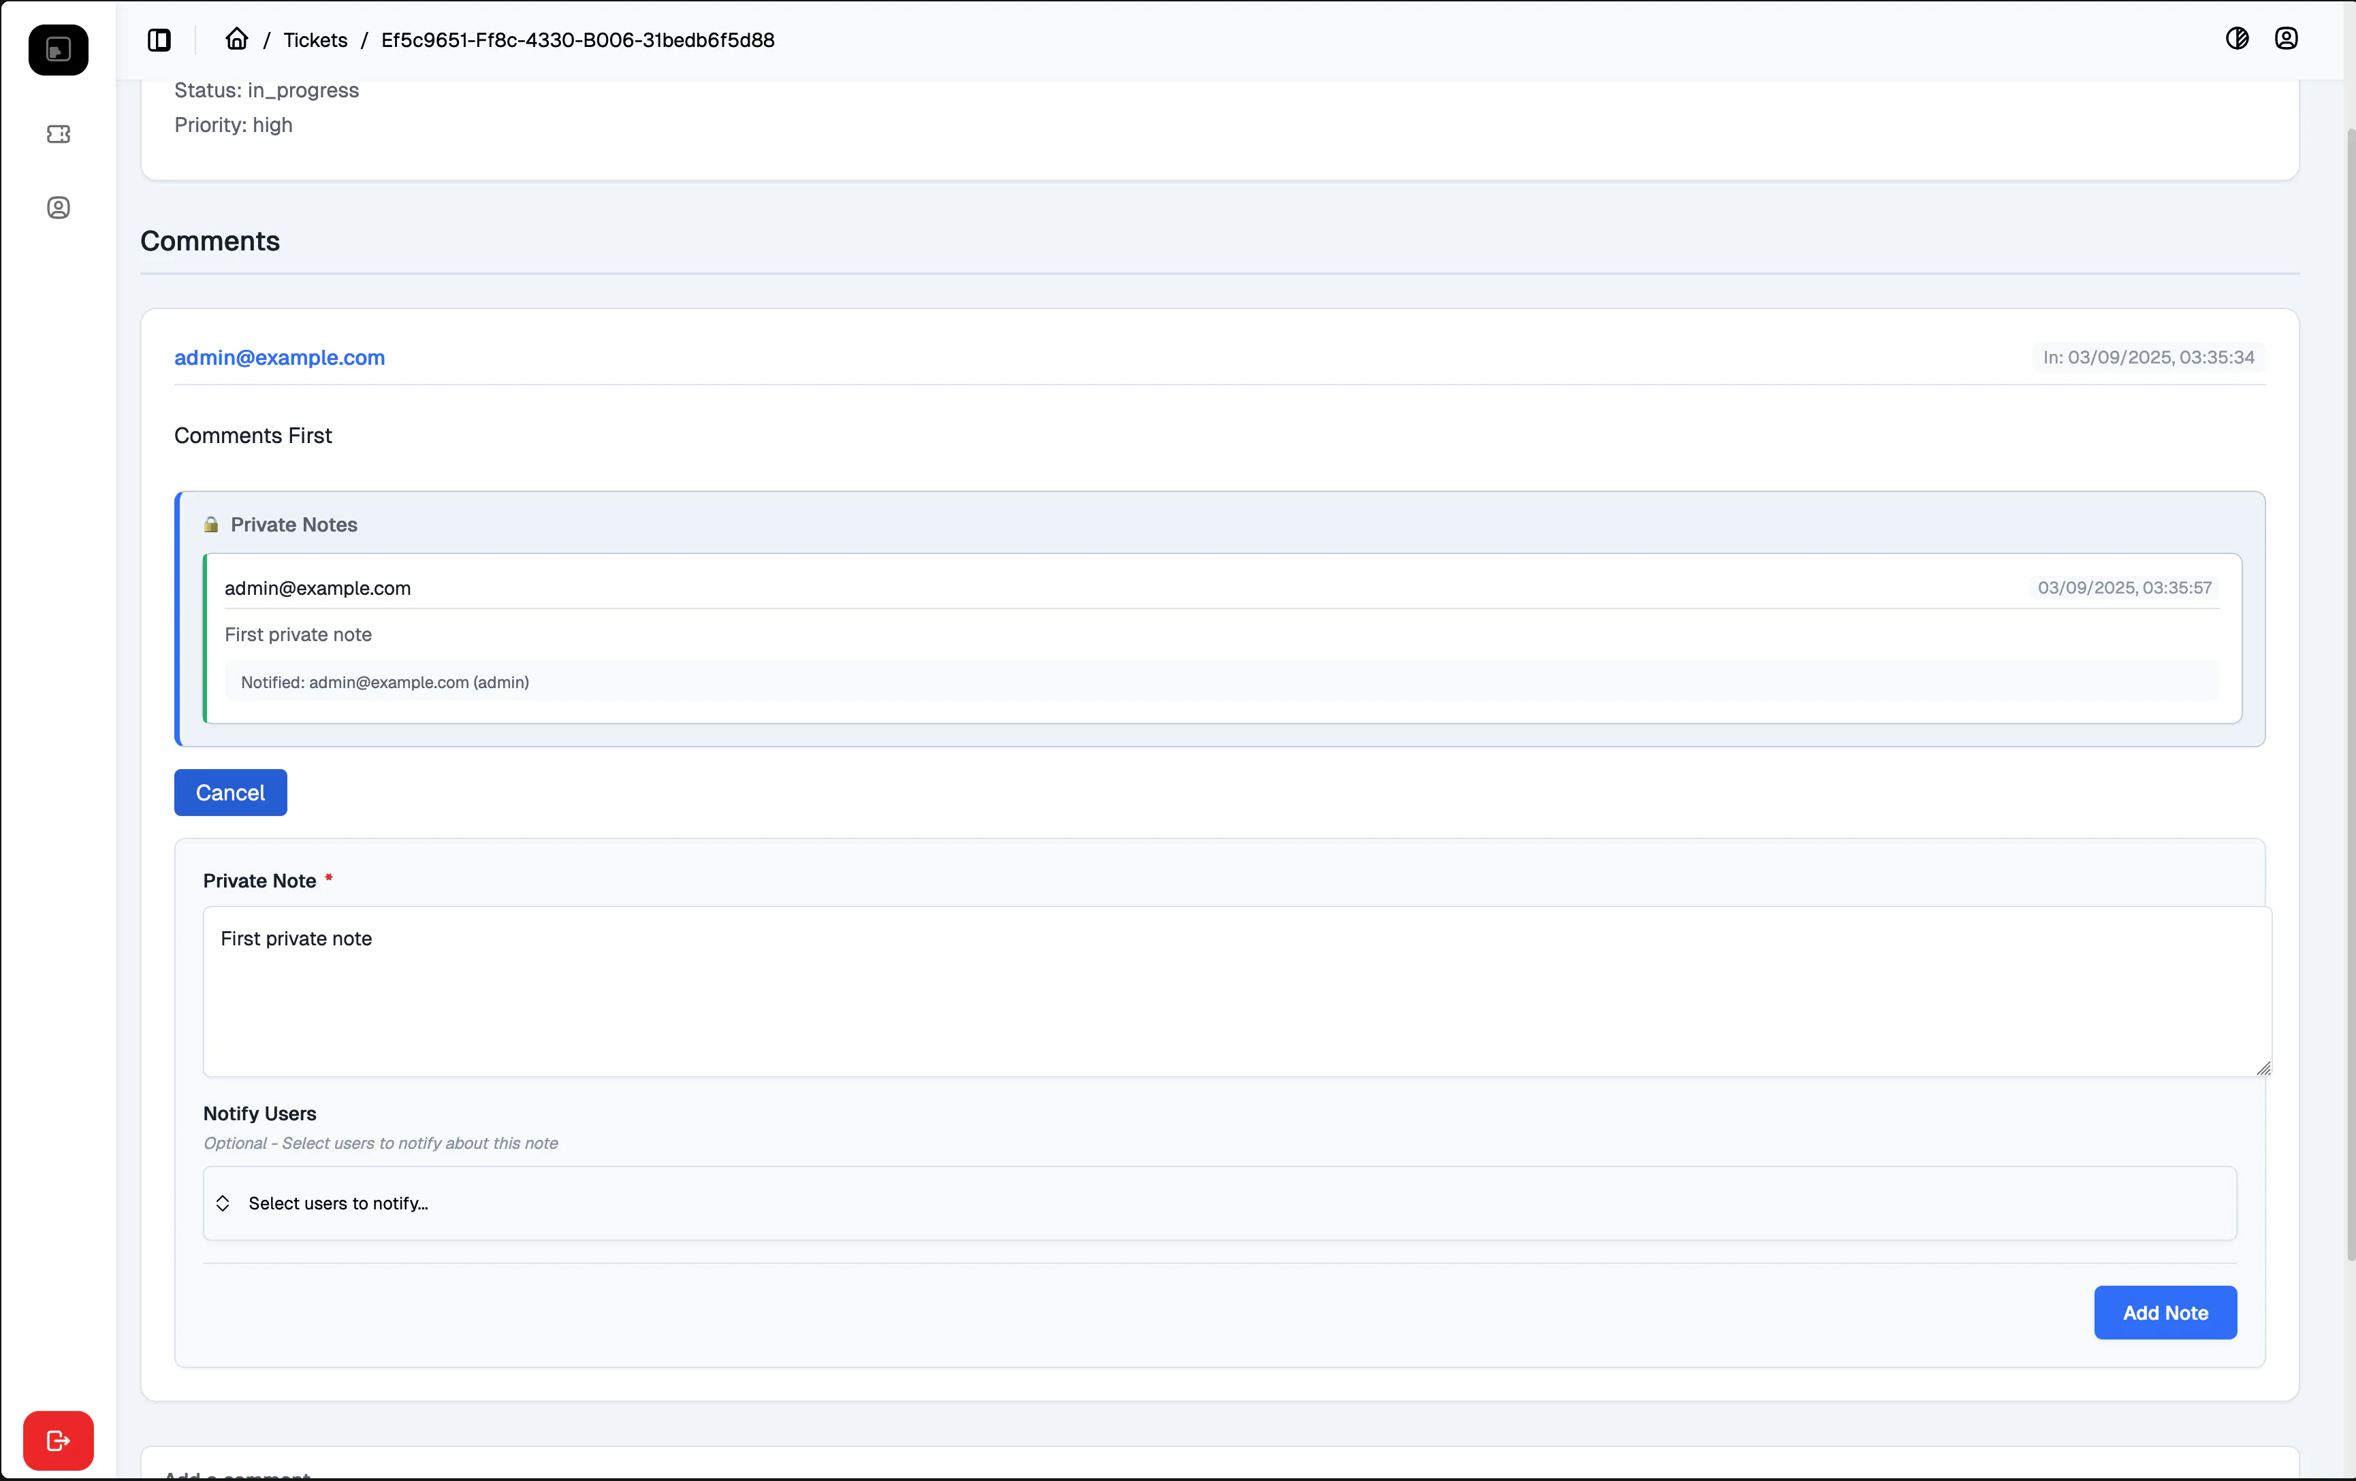Image resolution: width=2356 pixels, height=1481 pixels.
Task: Go home via breadcrumb house icon
Action: 237,39
